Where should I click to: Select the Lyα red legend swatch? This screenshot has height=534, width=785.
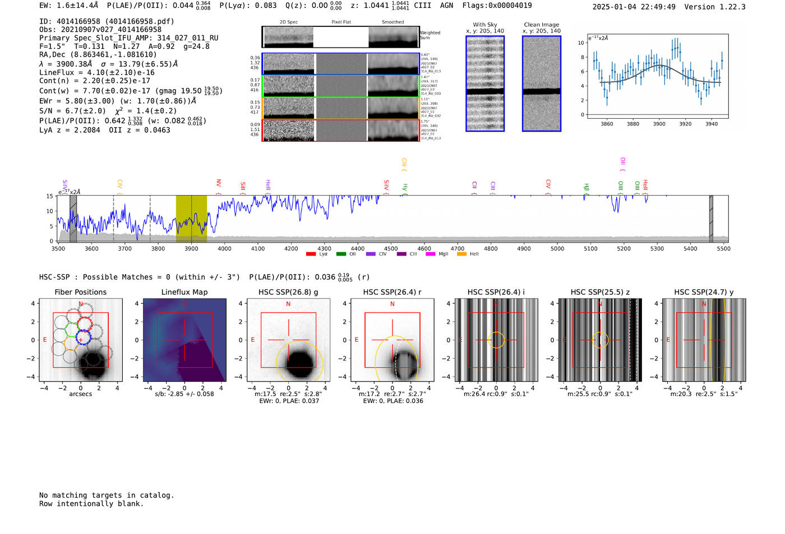[311, 254]
